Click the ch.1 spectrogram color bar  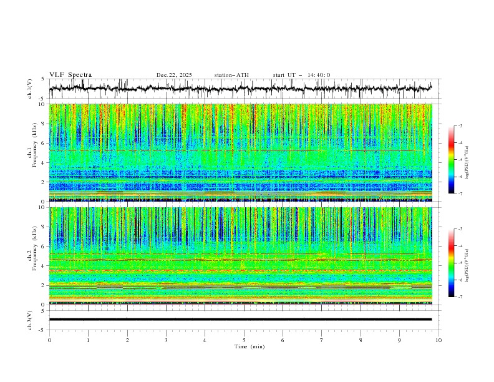[451, 160]
